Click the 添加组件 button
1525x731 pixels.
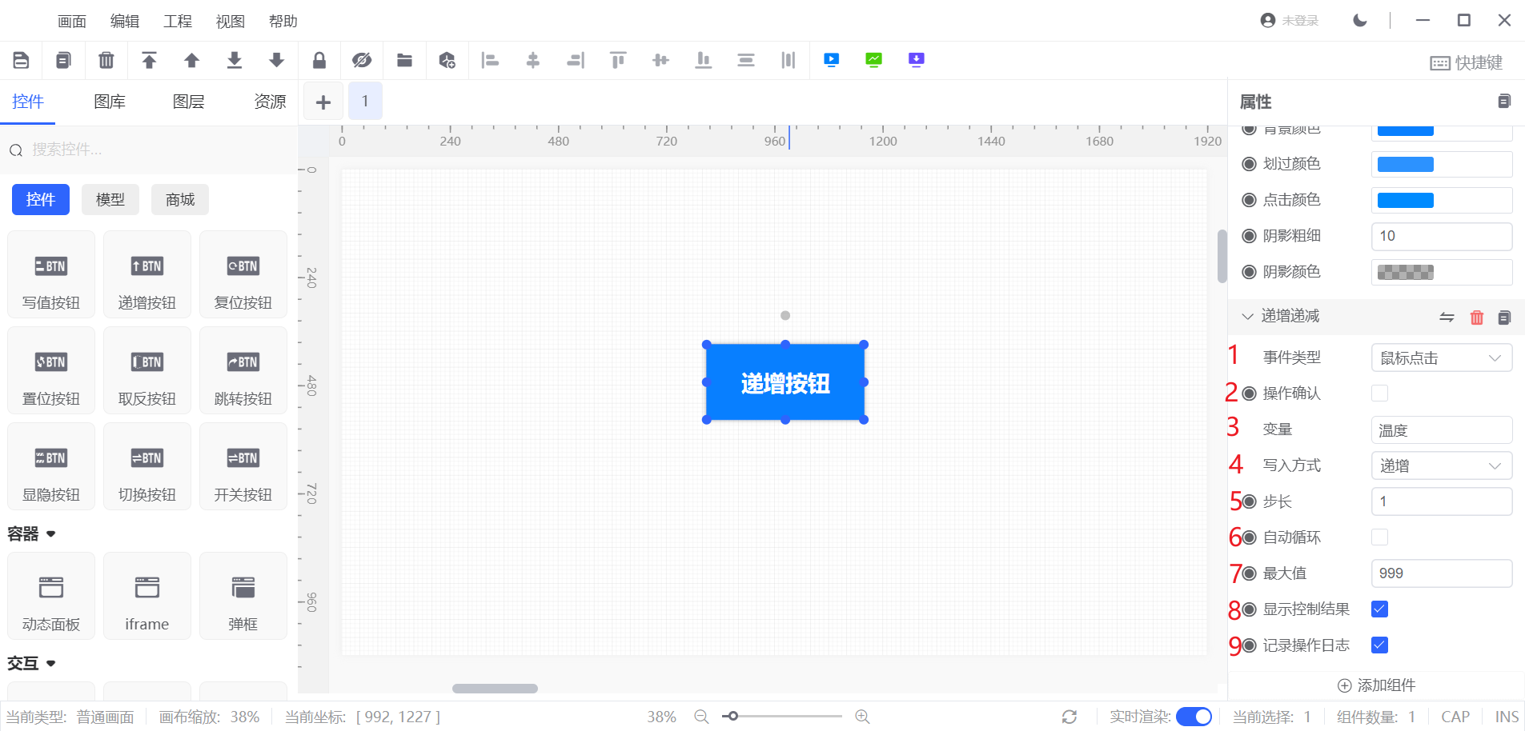pos(1376,685)
